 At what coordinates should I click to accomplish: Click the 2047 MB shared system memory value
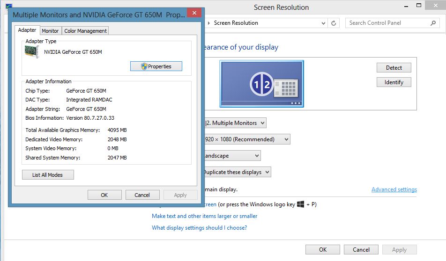117,158
